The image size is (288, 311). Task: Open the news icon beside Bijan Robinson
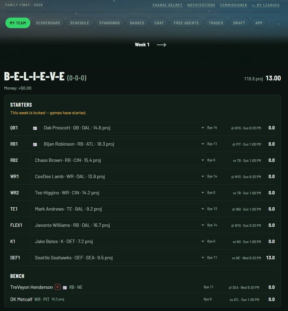coord(35,144)
